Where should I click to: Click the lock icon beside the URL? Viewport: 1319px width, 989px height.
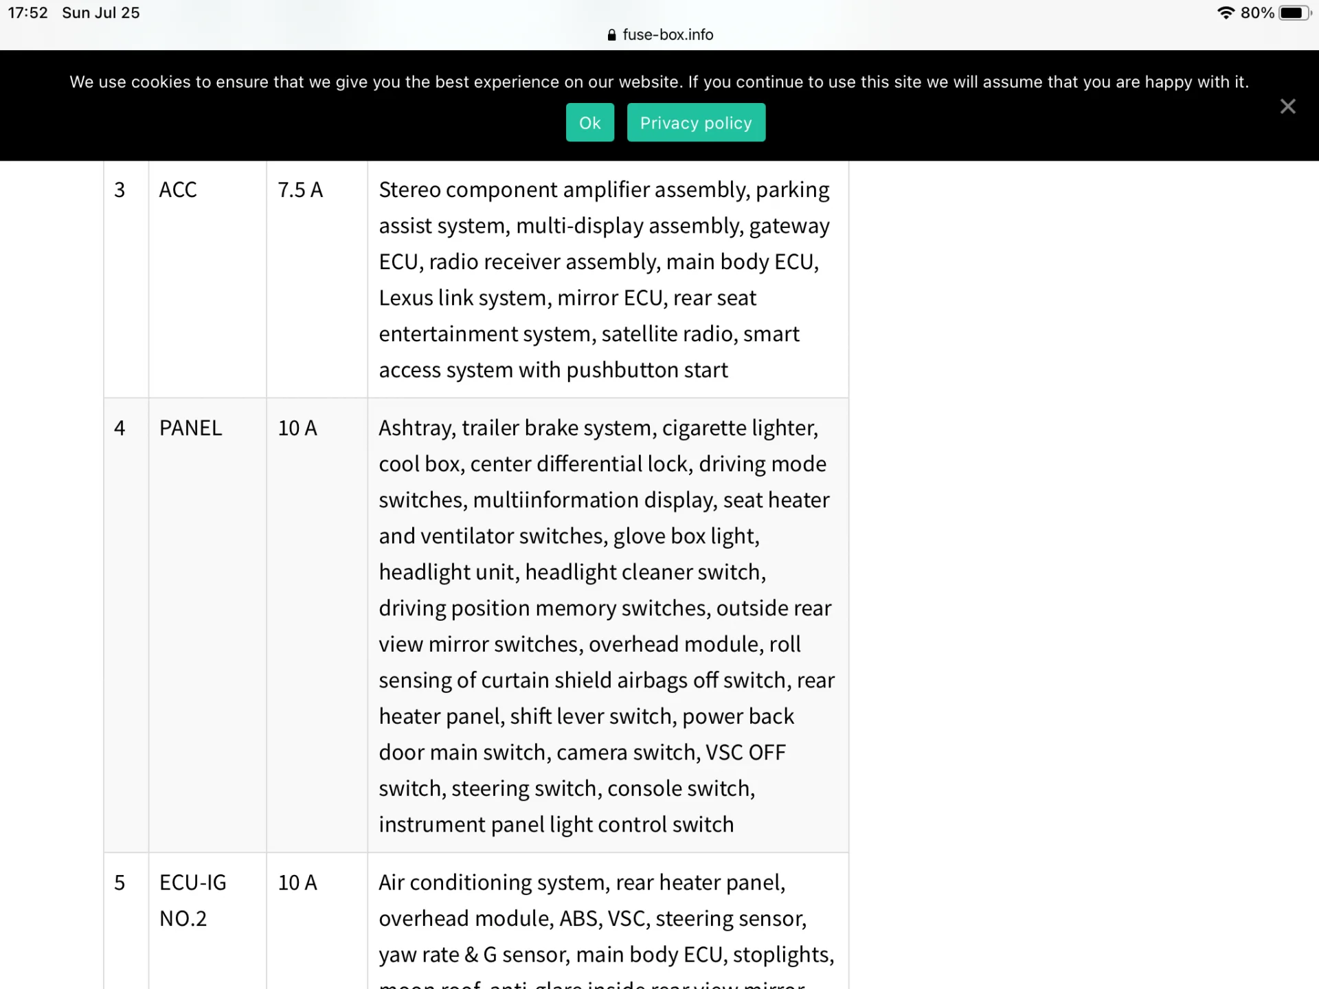coord(611,35)
